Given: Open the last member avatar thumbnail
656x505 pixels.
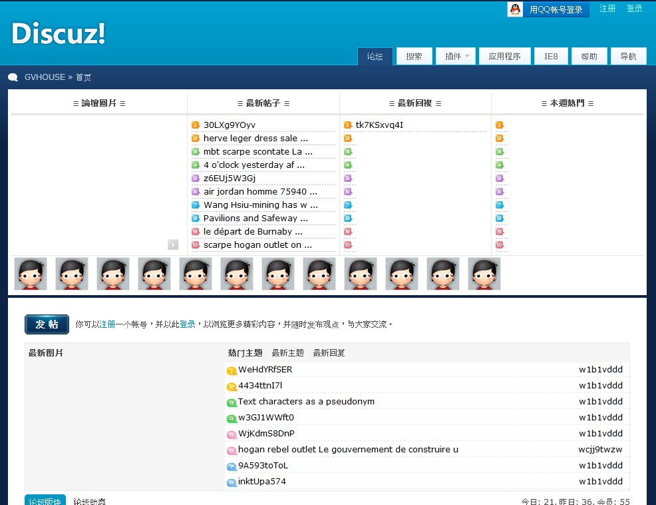Looking at the screenshot, I should [484, 274].
